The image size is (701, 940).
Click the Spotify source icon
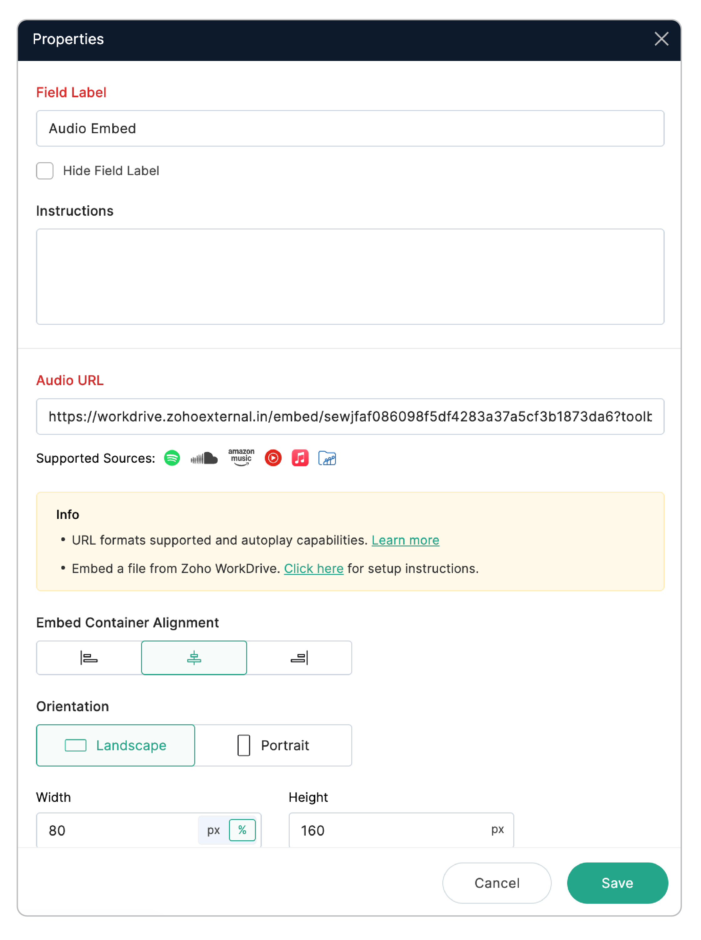click(172, 458)
